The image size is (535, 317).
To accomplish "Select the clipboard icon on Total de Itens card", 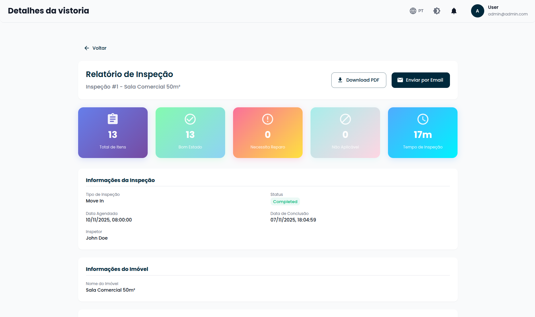I will (x=112, y=119).
